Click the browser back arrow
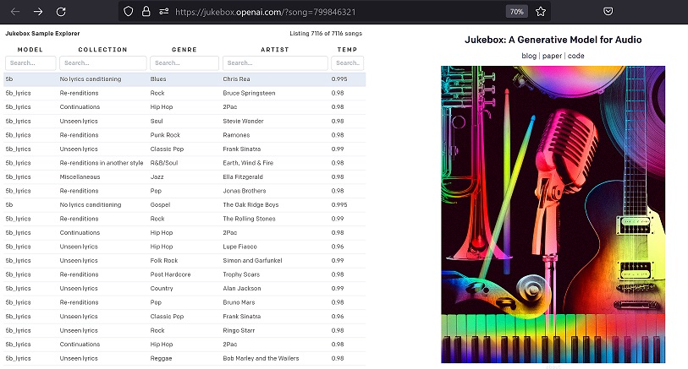 [15, 12]
